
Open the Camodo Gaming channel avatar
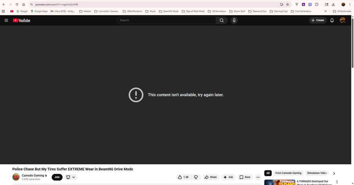point(16,177)
